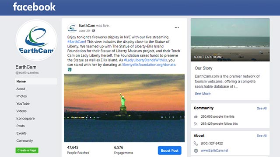
Task: Click the 290,603 people like this text
Action: click(217, 116)
